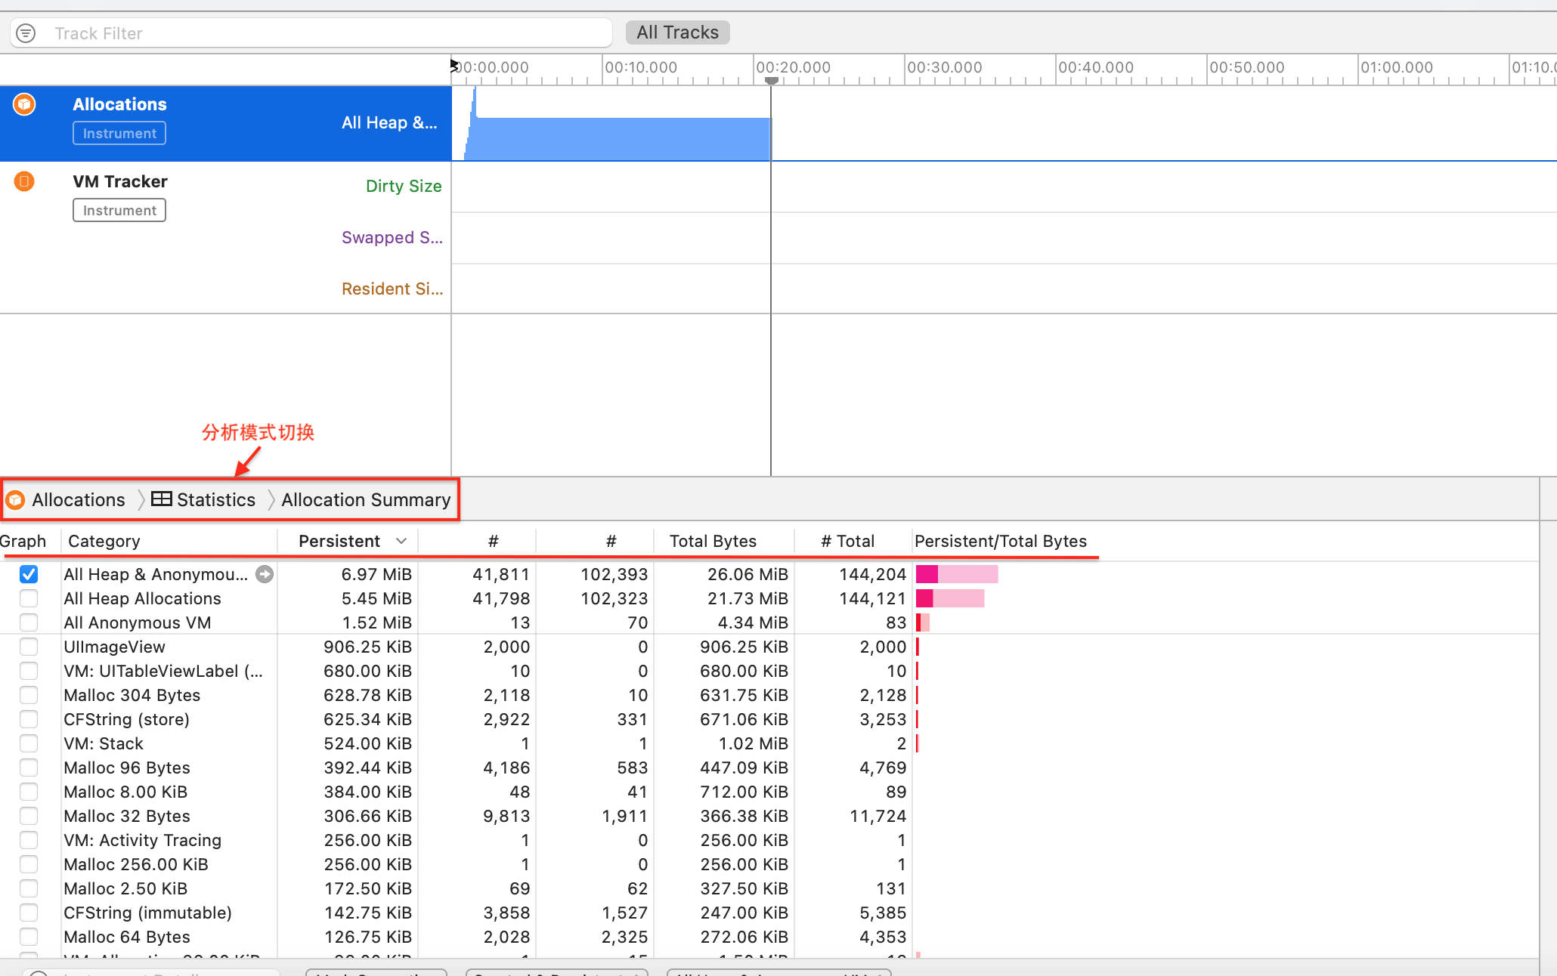Enable graph for VM: UITableViewLabel row
1557x976 pixels.
(29, 671)
